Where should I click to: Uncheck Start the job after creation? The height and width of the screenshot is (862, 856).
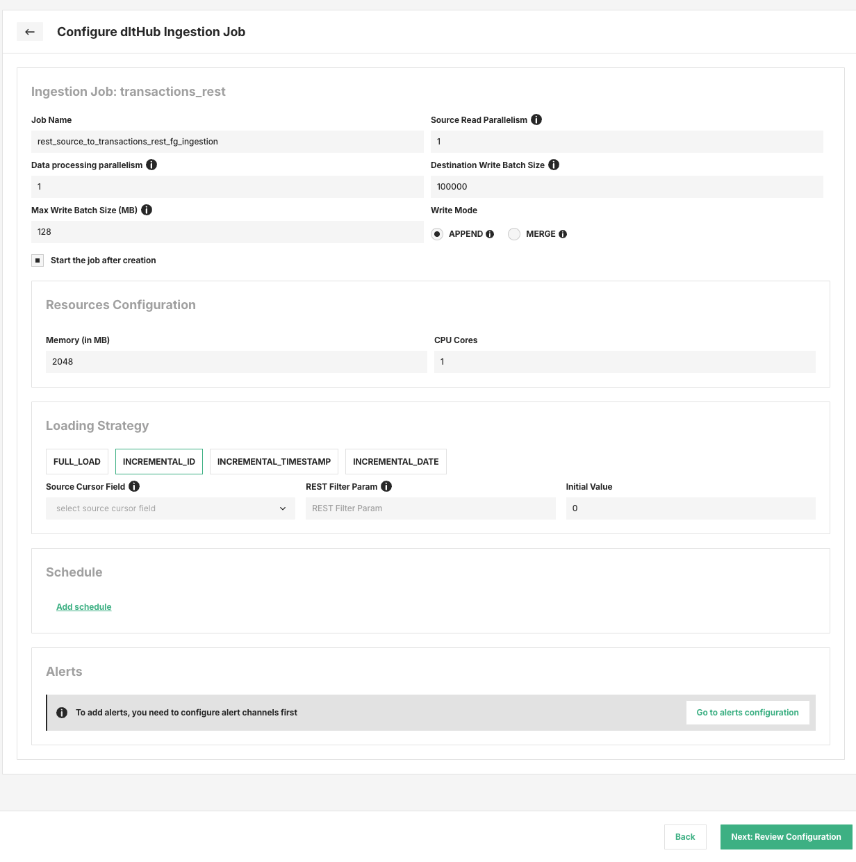point(38,260)
